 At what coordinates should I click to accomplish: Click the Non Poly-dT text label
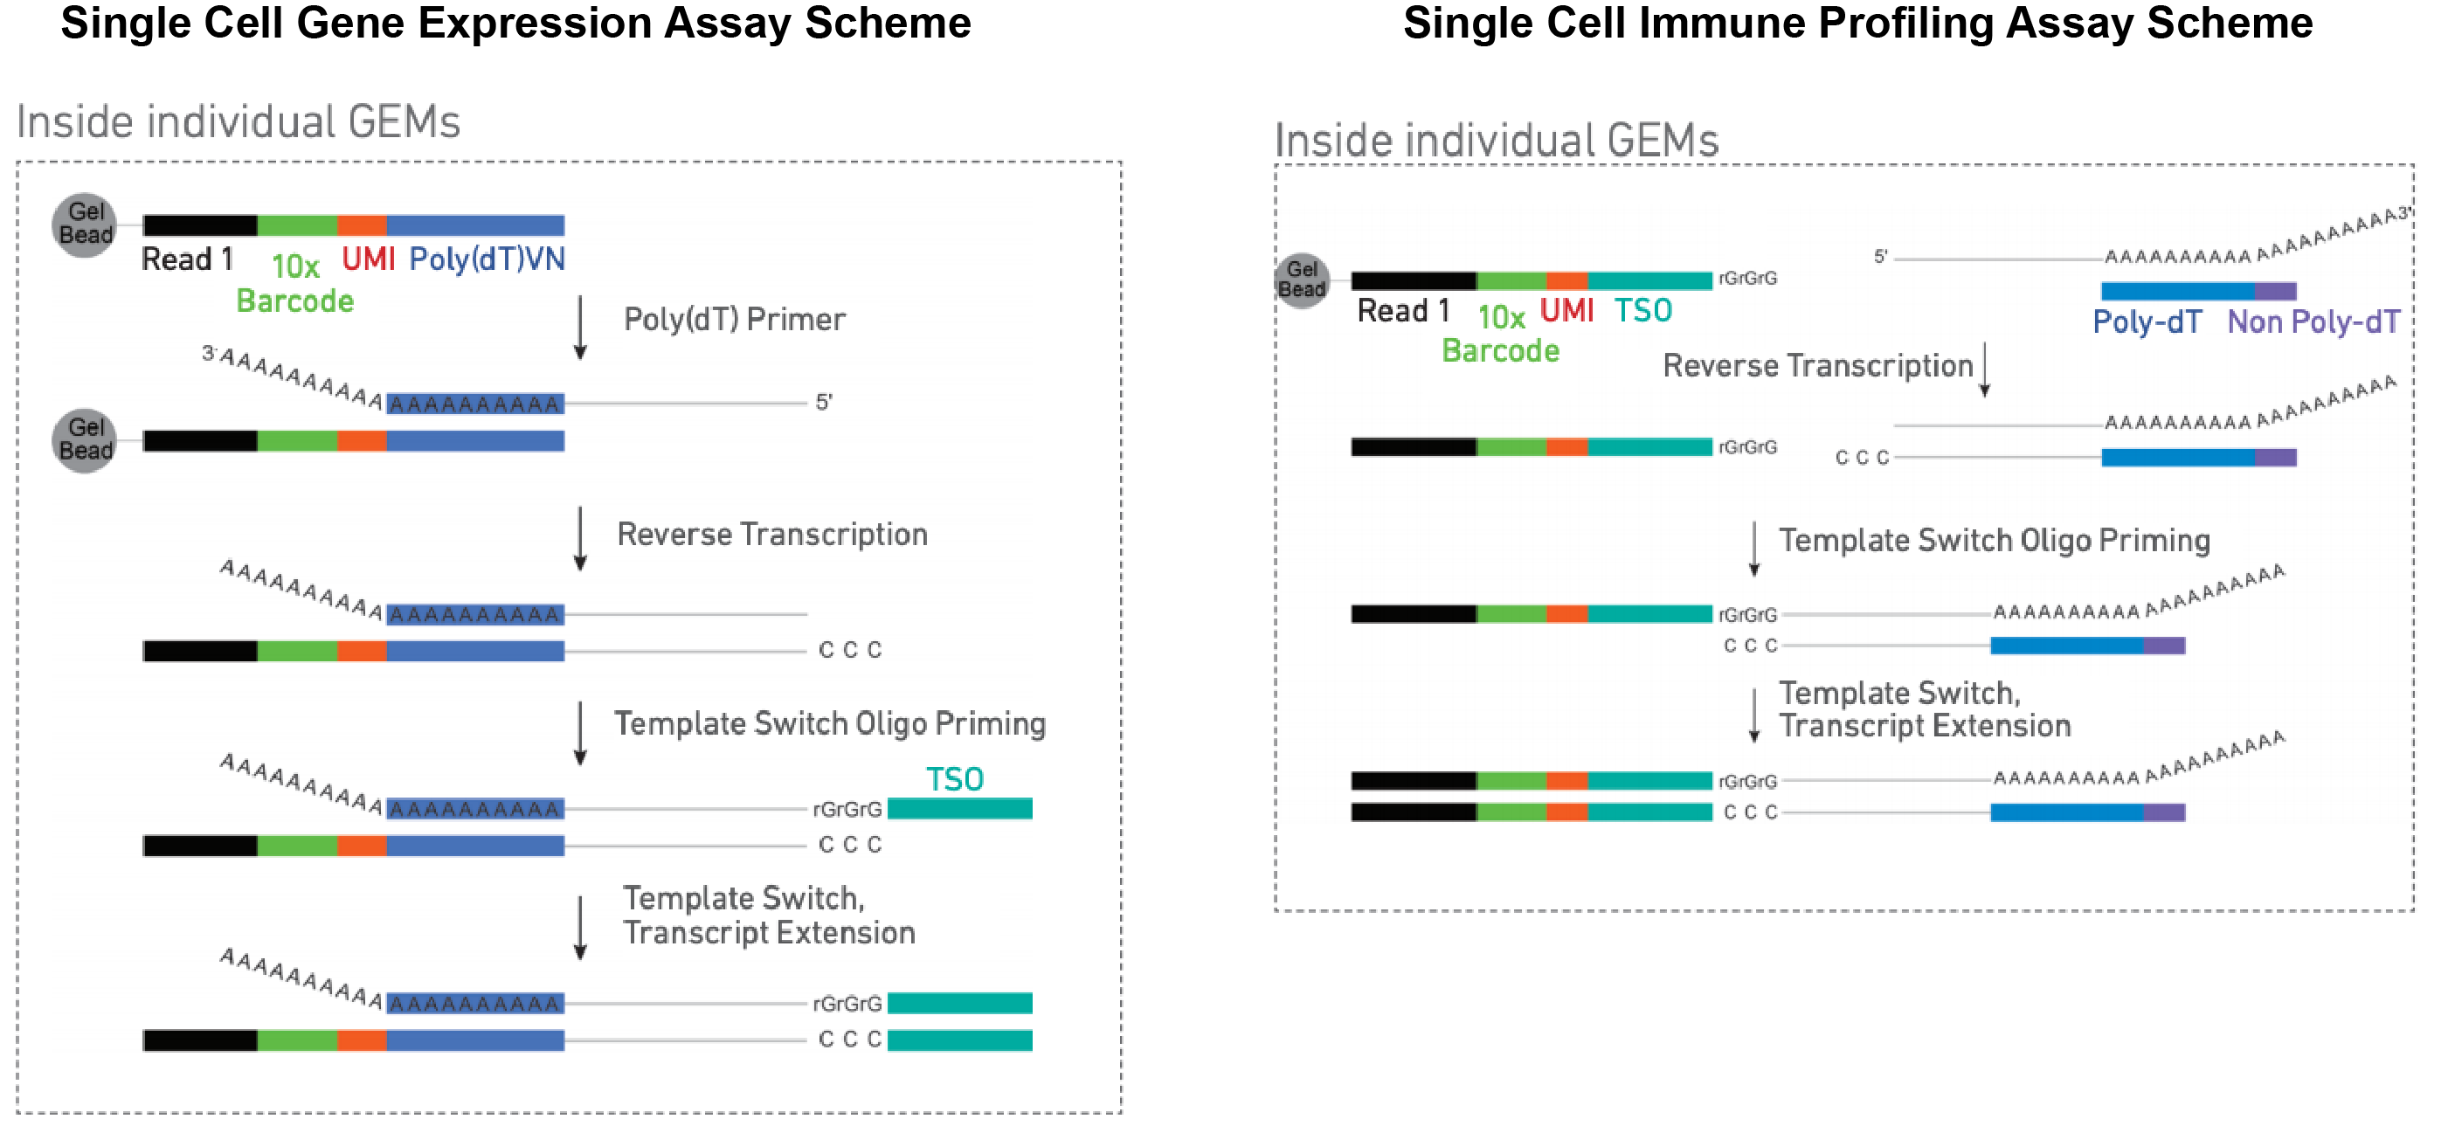click(2314, 321)
